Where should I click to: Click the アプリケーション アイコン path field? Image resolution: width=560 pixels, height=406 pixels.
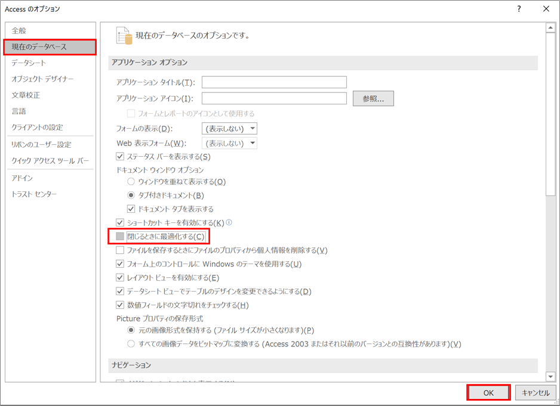tap(274, 98)
